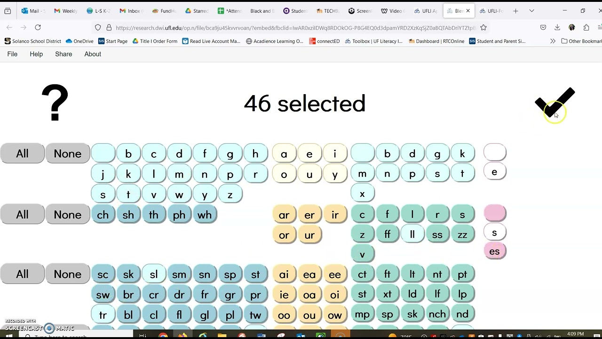The height and width of the screenshot is (339, 602).
Task: Open the Dashboard RTCOnline bookmark
Action: point(436,41)
